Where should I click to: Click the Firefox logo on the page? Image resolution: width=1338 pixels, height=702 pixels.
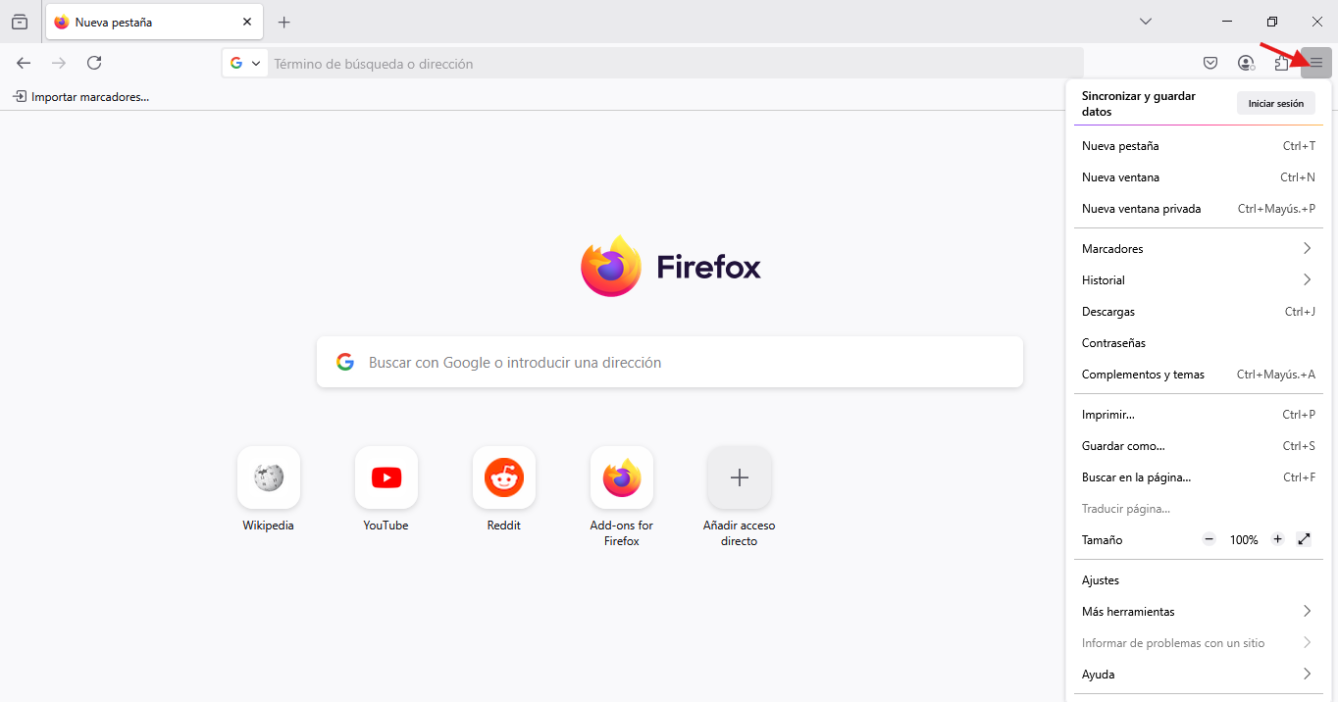coord(670,267)
